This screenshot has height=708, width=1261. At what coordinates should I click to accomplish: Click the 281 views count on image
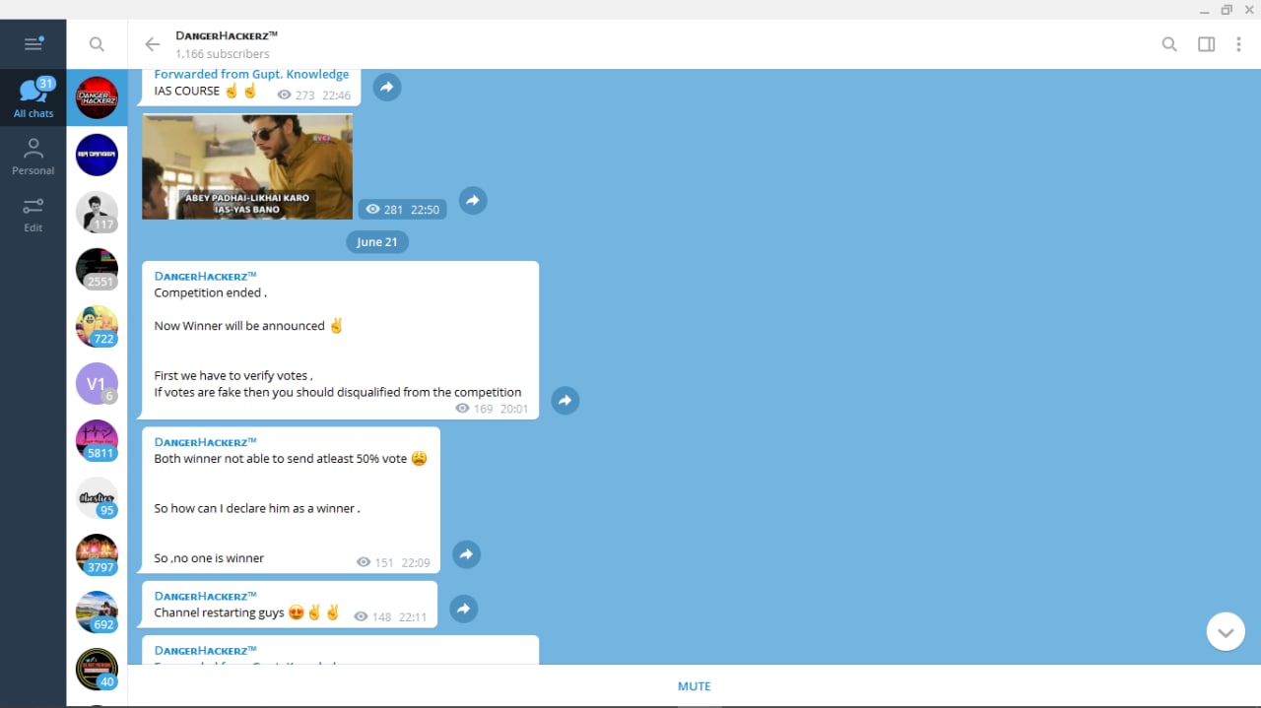click(385, 209)
